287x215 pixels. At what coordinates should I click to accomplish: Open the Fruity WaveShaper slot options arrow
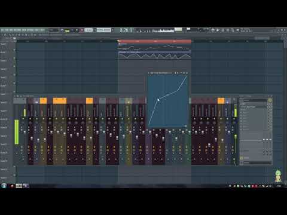point(241,107)
